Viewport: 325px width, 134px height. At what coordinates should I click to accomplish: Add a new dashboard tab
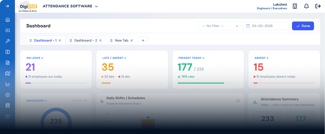(143, 41)
